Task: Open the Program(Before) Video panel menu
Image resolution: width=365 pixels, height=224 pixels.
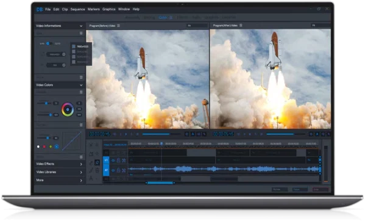Action: click(118, 26)
